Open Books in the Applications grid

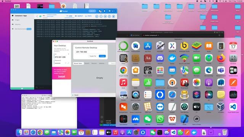point(209,46)
